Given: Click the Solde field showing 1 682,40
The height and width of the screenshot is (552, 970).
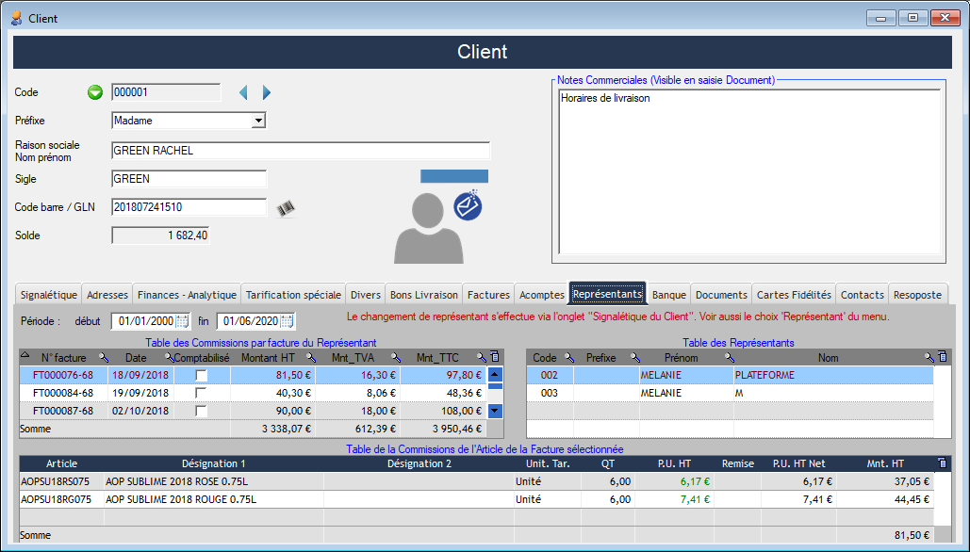Looking at the screenshot, I should pyautogui.click(x=160, y=235).
